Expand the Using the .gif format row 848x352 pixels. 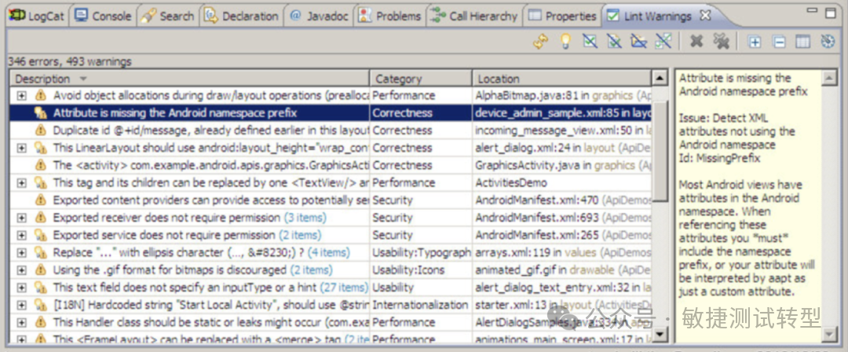[22, 269]
